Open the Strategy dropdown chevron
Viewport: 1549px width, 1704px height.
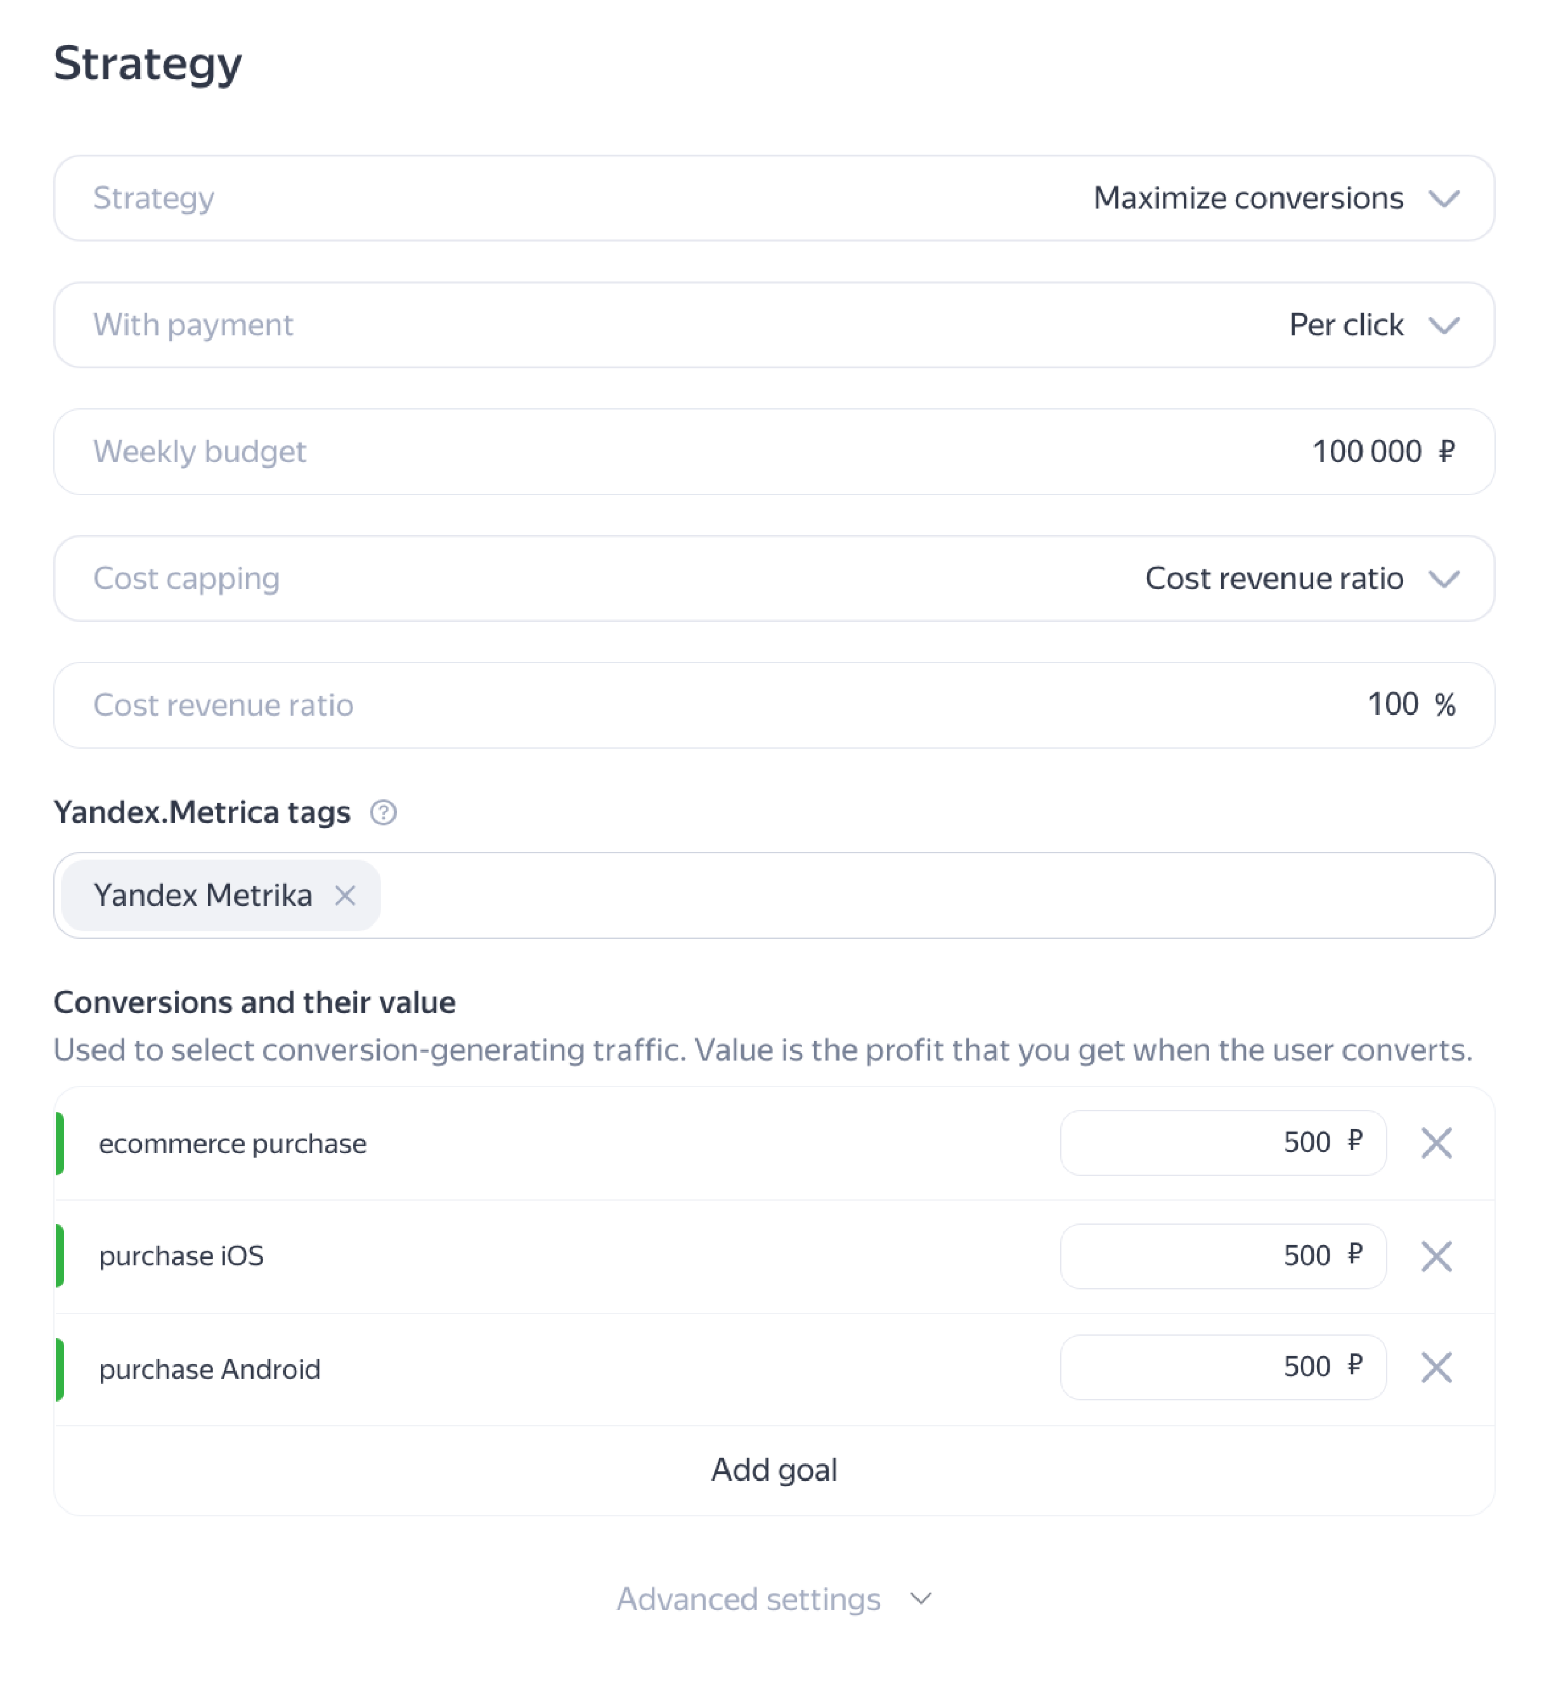(1444, 198)
